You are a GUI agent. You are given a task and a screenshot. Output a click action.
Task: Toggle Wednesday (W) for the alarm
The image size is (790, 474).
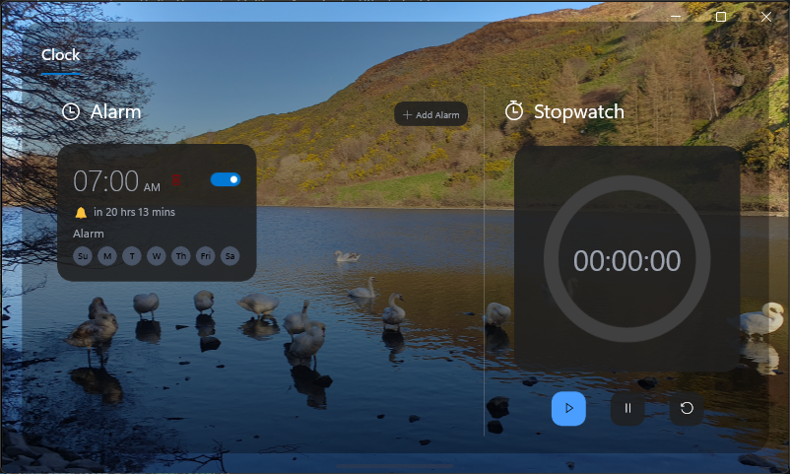[x=157, y=256]
